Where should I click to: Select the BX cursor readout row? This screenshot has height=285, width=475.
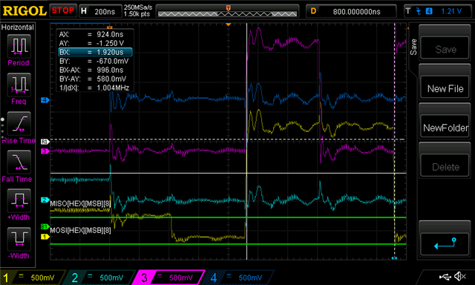(95, 52)
